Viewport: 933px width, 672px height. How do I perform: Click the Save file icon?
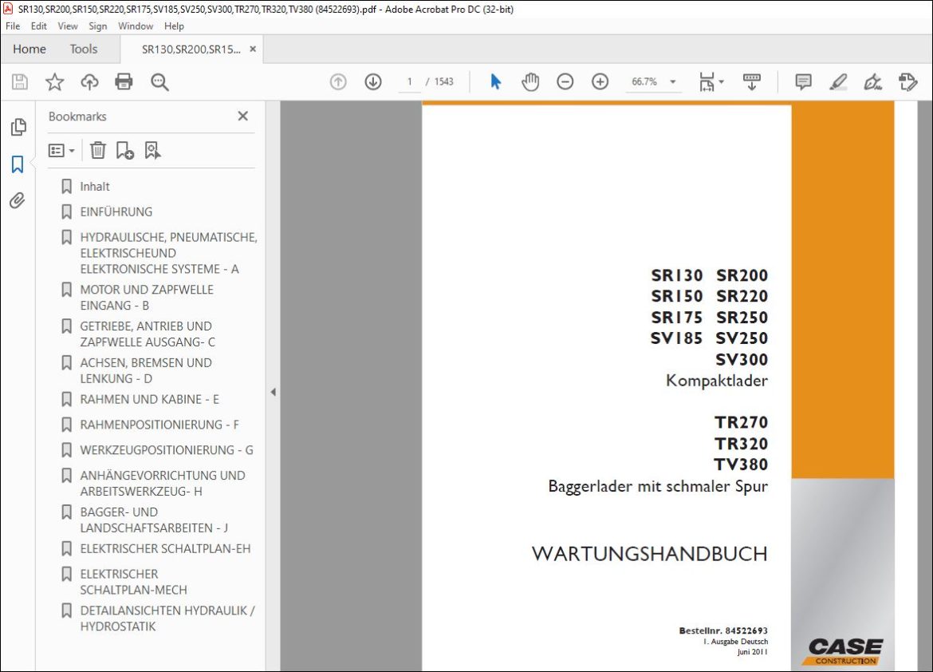pos(20,81)
